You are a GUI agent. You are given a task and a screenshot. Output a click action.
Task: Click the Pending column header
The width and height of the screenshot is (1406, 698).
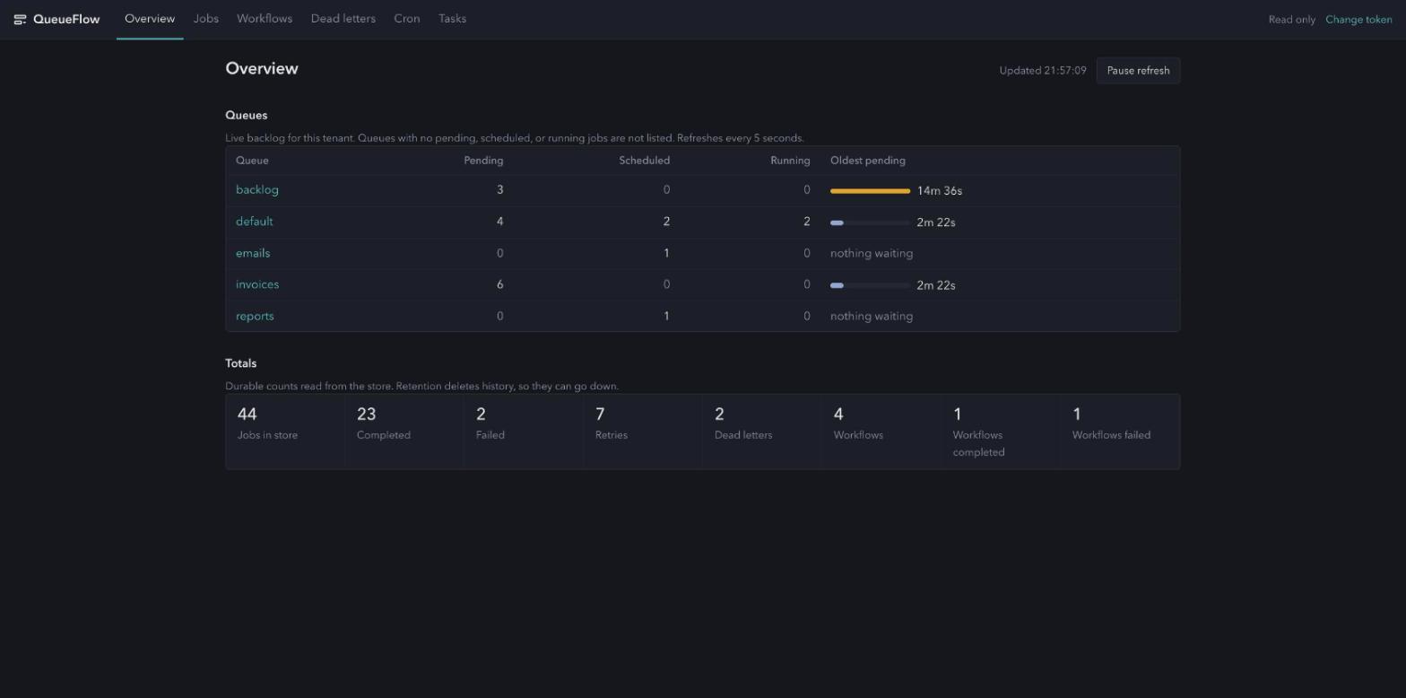(x=483, y=161)
